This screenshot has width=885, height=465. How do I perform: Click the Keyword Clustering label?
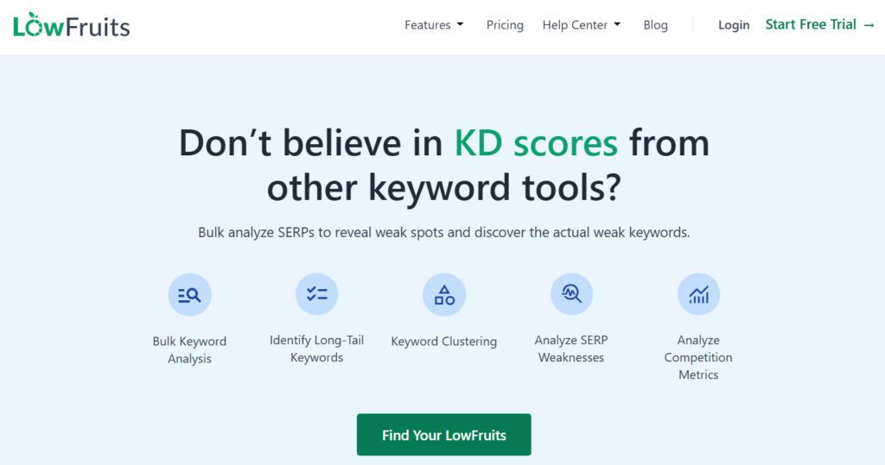(x=444, y=342)
